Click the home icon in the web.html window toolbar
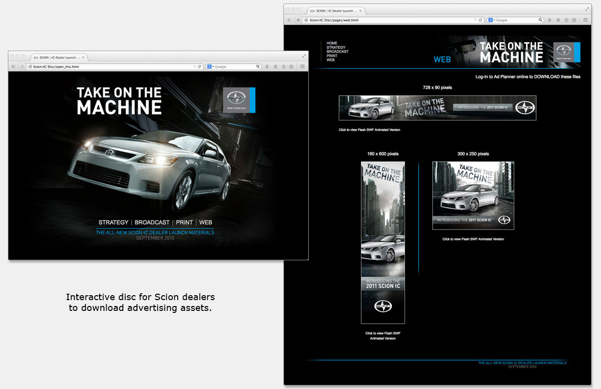 point(558,20)
